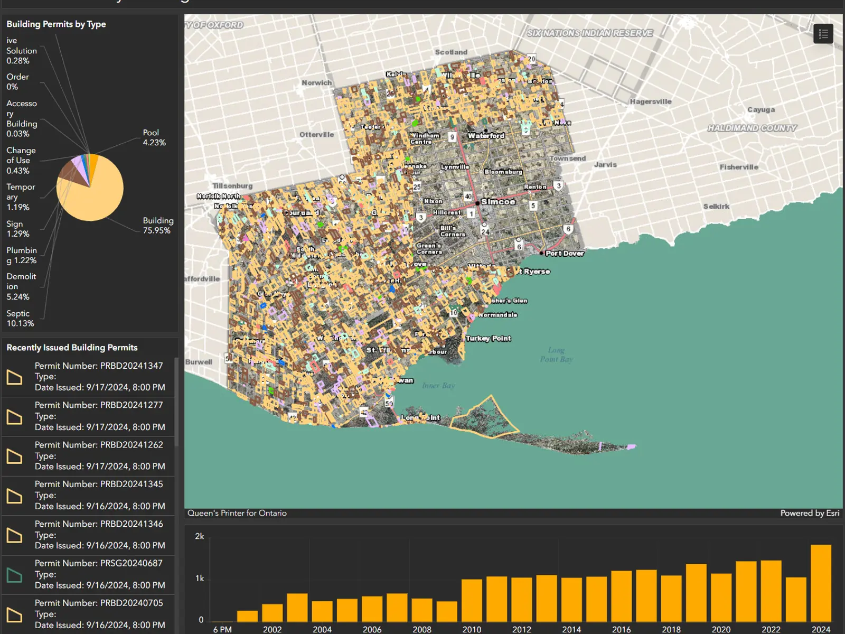The width and height of the screenshot is (845, 634).
Task: Click polygon icon for permit PRBD20241345
Action: [14, 496]
